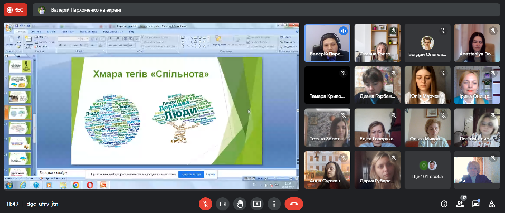Toggle the camera in the call controls

pos(223,204)
